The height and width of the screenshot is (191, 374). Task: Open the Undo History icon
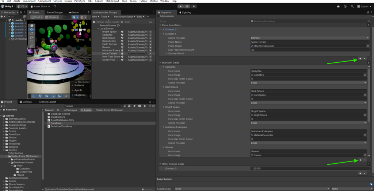click(345, 7)
